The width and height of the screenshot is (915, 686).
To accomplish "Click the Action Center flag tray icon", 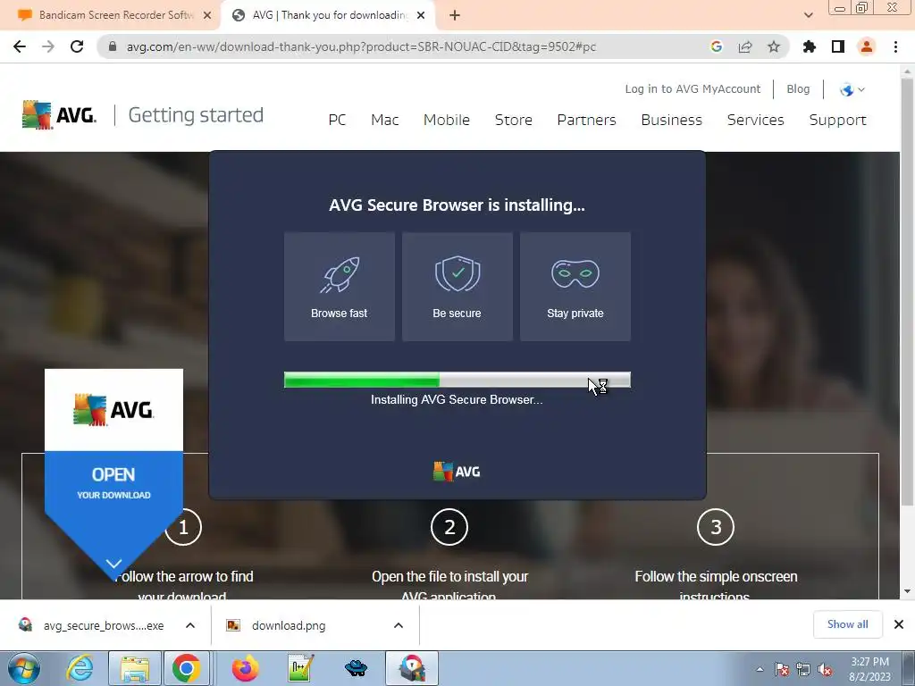I will (782, 670).
